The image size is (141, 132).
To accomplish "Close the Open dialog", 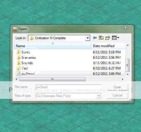I will click(x=125, y=28).
